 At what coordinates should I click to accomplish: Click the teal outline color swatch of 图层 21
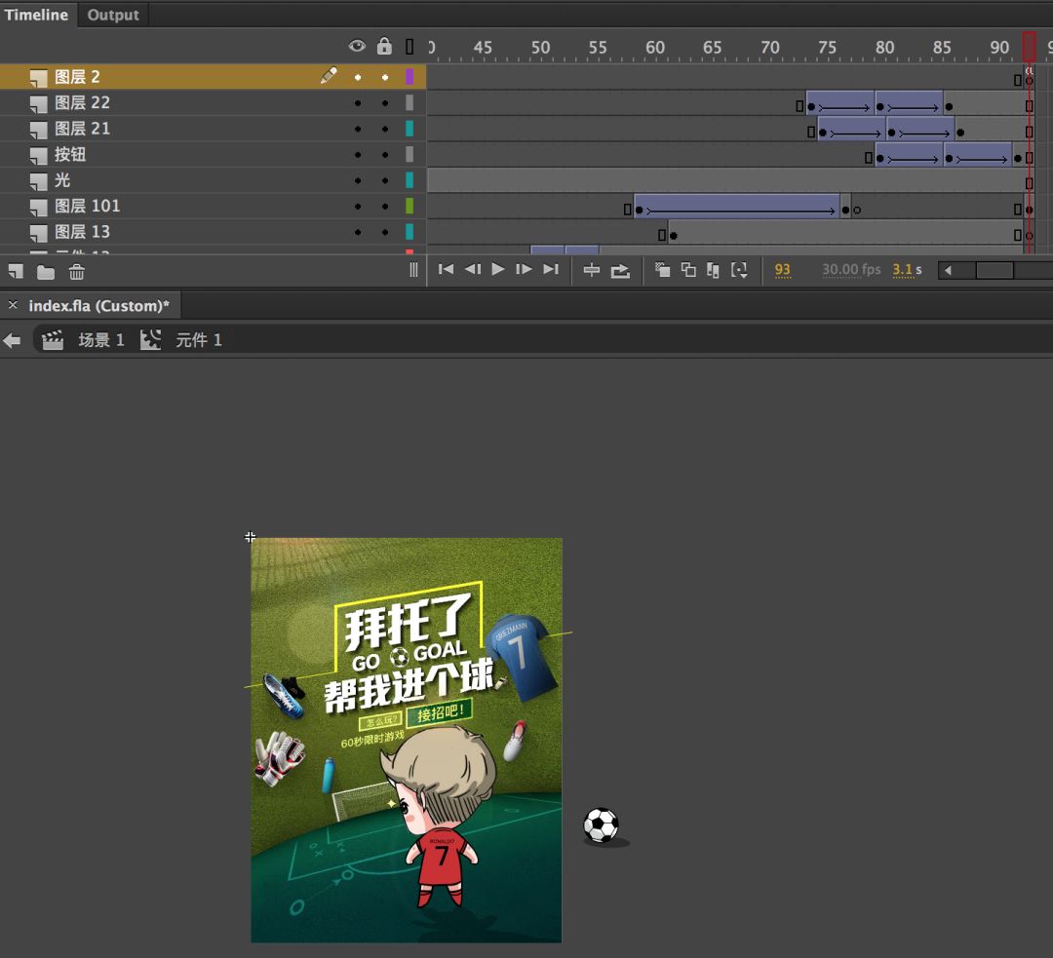[409, 129]
